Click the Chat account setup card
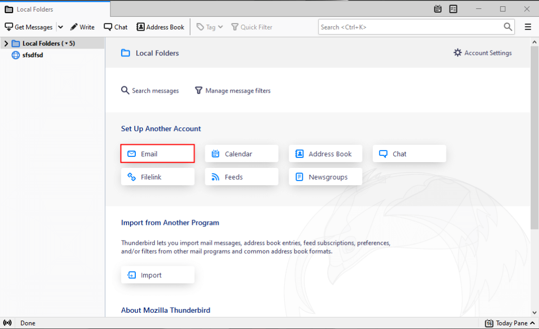The height and width of the screenshot is (329, 539). point(410,154)
